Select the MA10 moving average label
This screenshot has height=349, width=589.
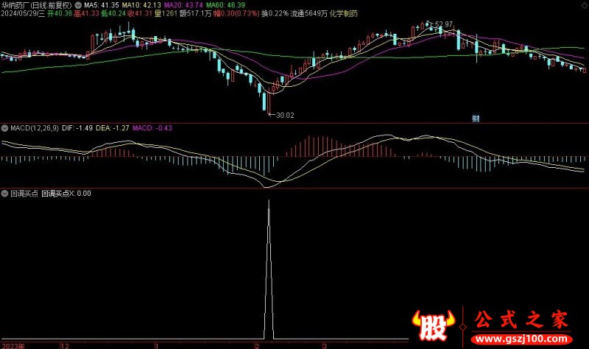coord(144,4)
